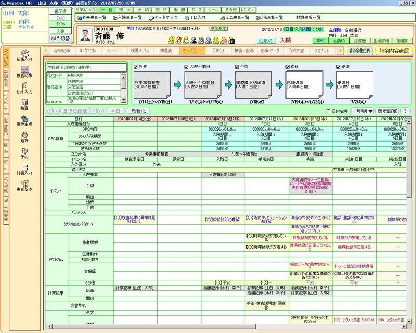416x333 pixels.
Task: Open 予約 reservation icon
Action: tap(24, 153)
